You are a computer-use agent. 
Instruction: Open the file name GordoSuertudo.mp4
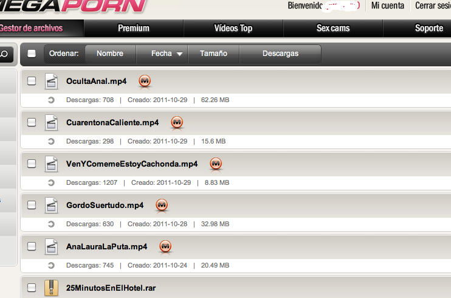105,206
